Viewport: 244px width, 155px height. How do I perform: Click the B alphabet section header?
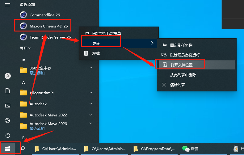pos(23,138)
